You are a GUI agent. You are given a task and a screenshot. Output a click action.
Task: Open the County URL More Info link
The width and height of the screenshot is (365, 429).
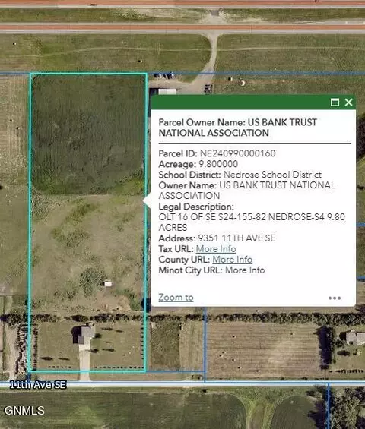pos(233,260)
